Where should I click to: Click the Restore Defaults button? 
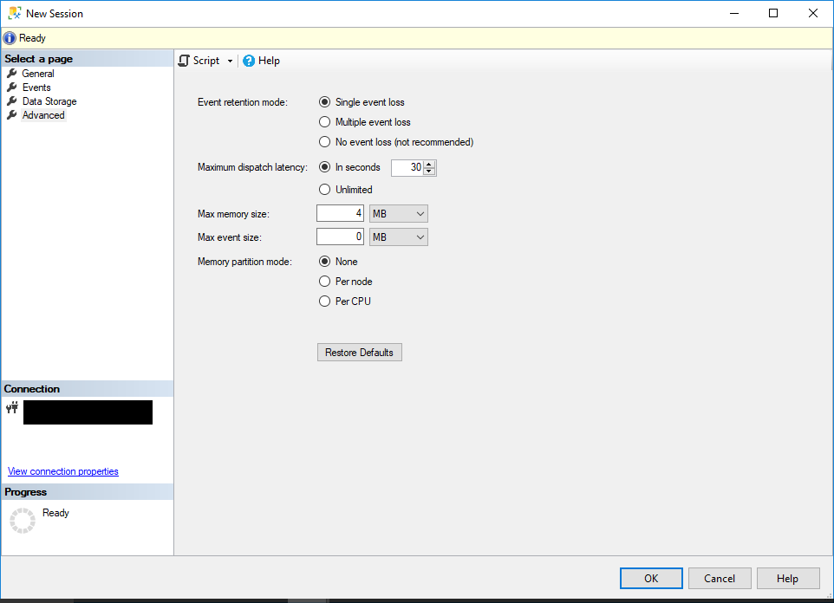(359, 352)
